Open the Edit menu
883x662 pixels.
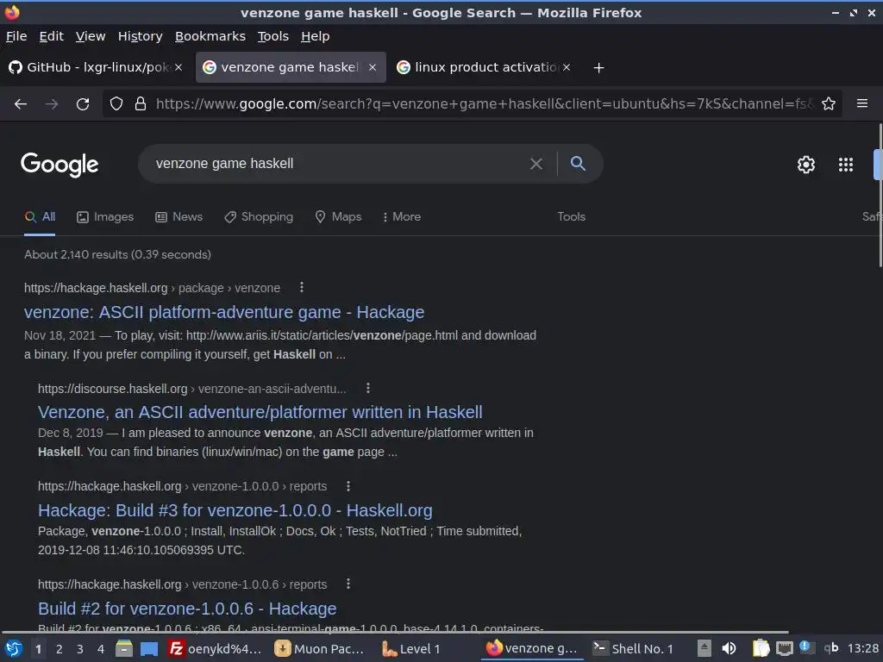coord(51,36)
